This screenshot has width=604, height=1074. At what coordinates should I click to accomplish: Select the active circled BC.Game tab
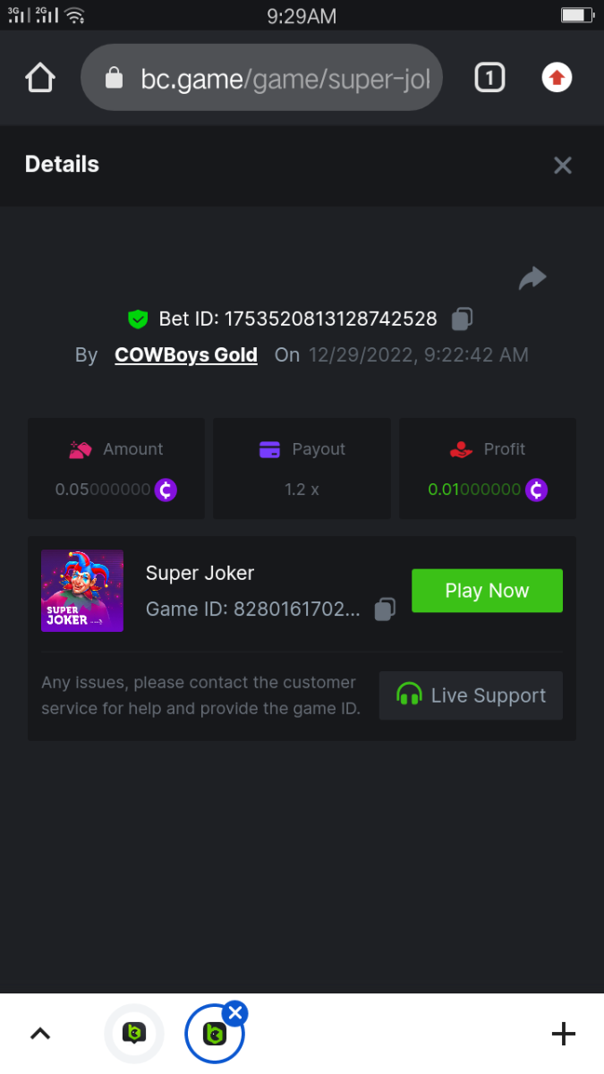click(213, 1036)
